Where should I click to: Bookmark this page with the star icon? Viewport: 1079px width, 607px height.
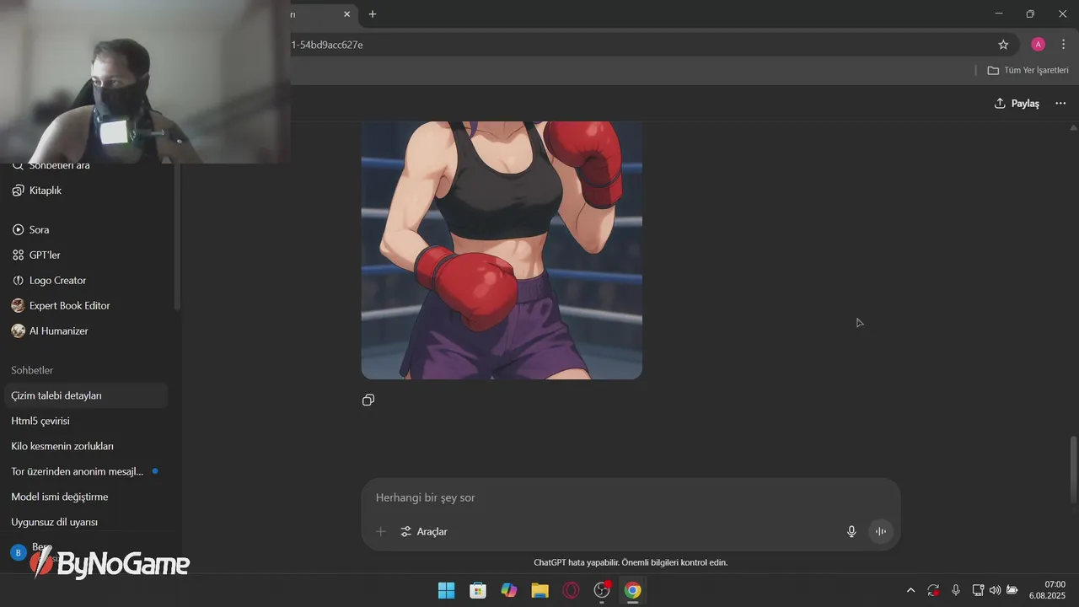[x=1003, y=45]
